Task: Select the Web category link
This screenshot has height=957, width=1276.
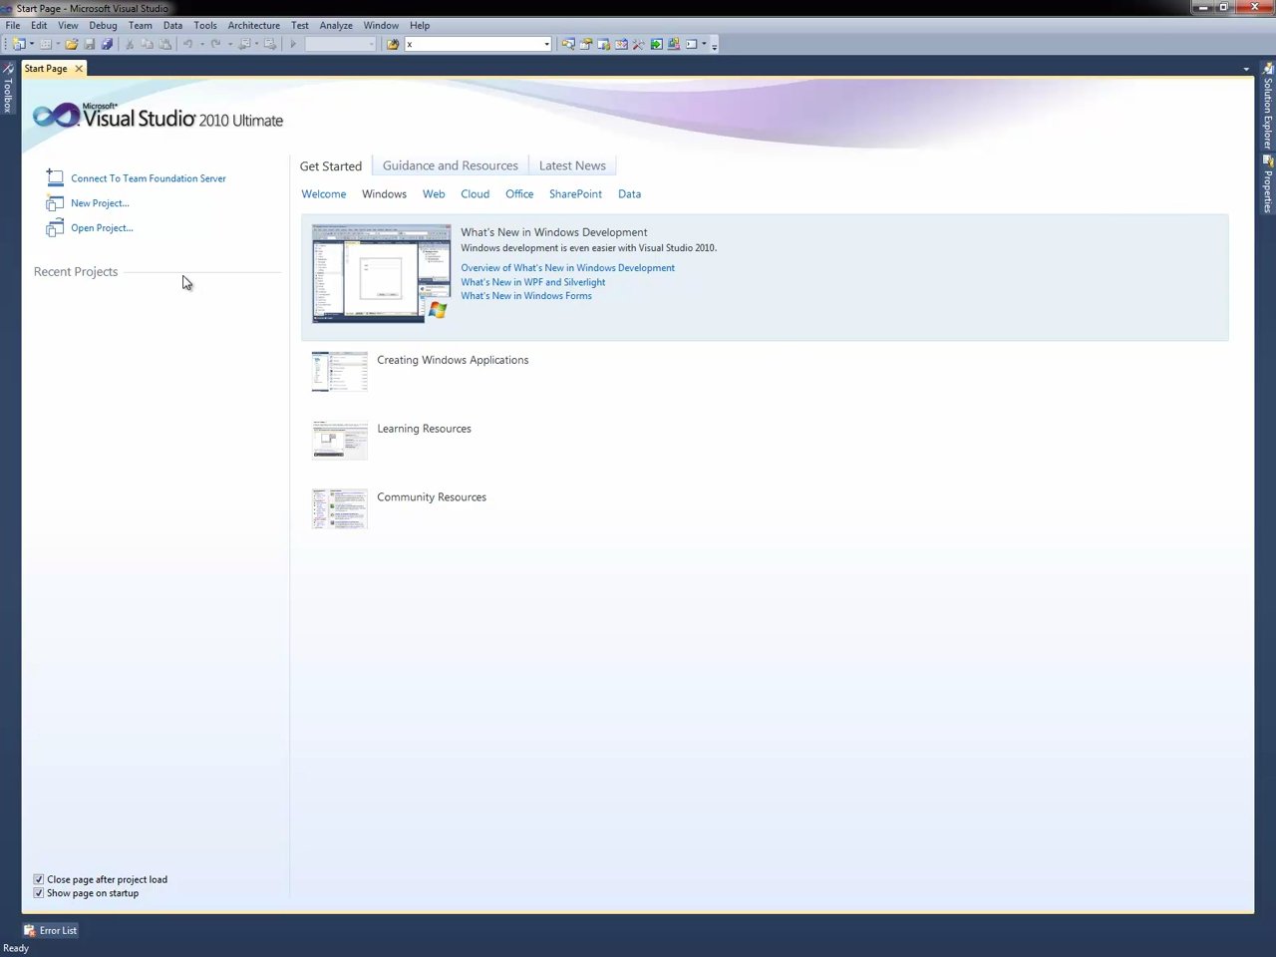Action: coord(434,194)
